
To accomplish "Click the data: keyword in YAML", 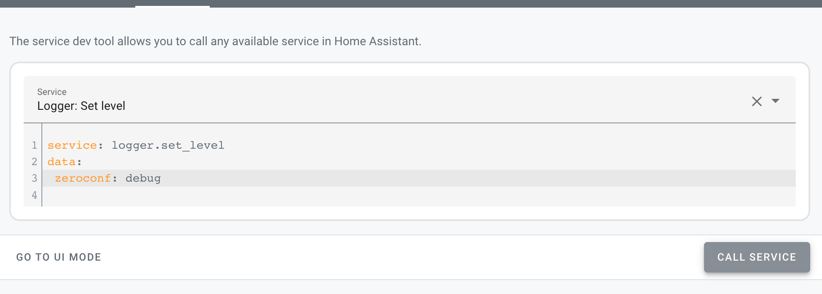I will pyautogui.click(x=63, y=161).
